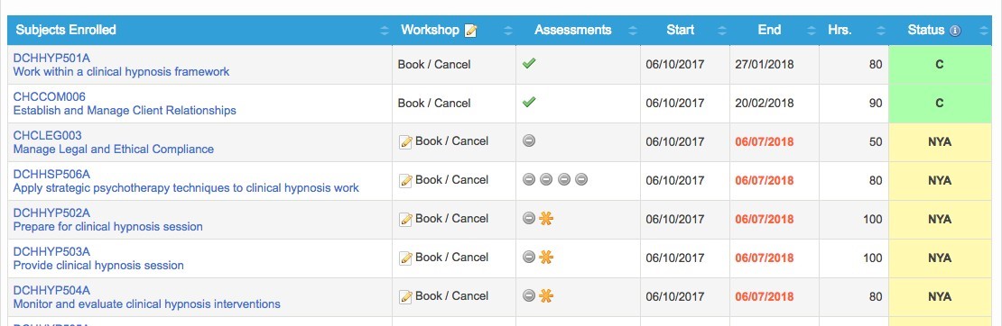Click the orange asterisk in DCHHYP503A row

pos(546,257)
